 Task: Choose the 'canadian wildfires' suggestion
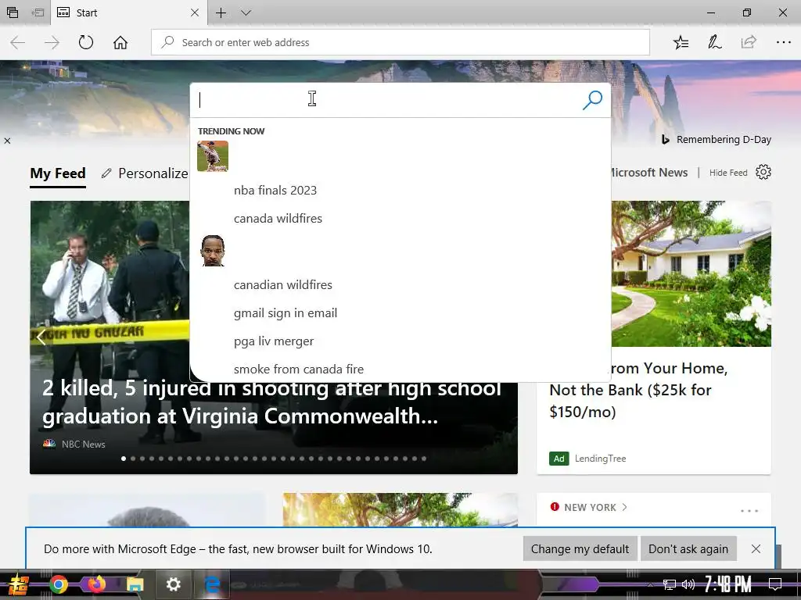click(283, 284)
